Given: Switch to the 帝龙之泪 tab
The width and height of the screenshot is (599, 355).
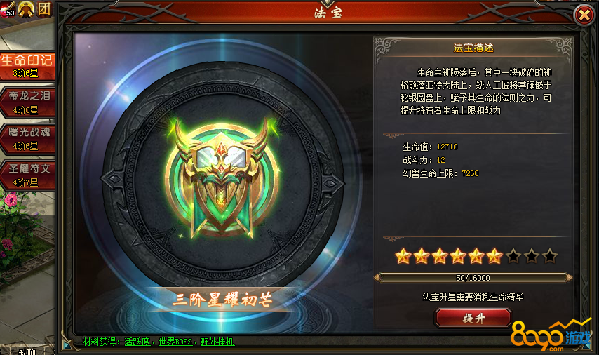Looking at the screenshot, I should point(27,102).
